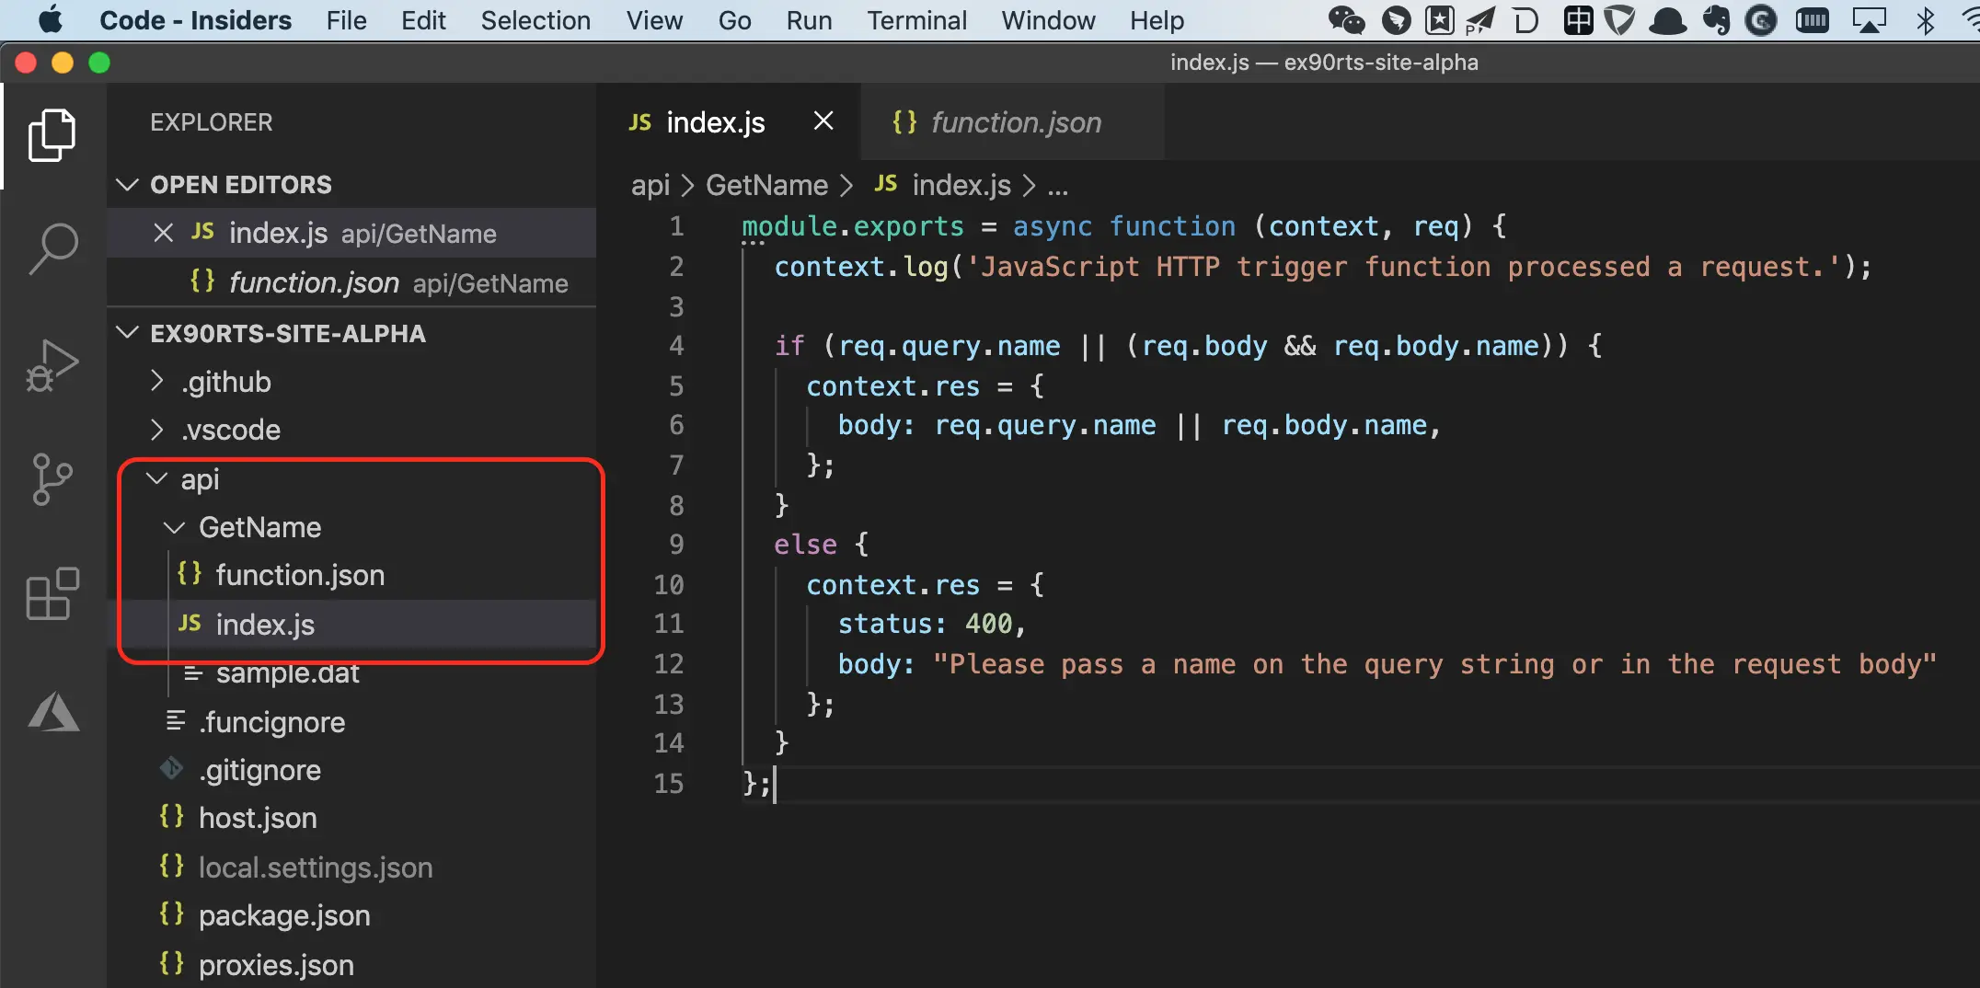
Task: Open the View menu
Action: pos(654,20)
